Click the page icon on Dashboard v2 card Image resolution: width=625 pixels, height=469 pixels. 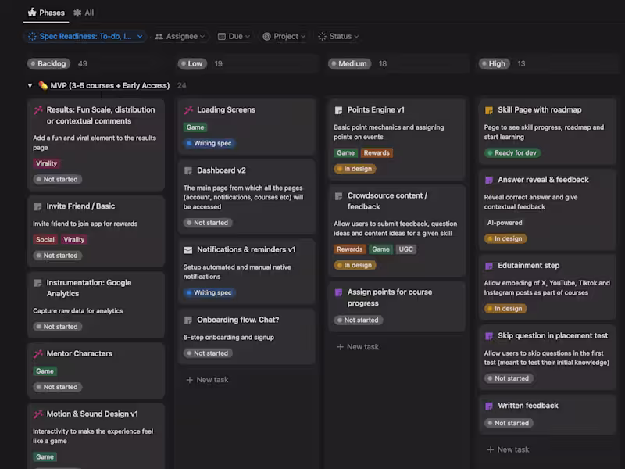coord(188,171)
